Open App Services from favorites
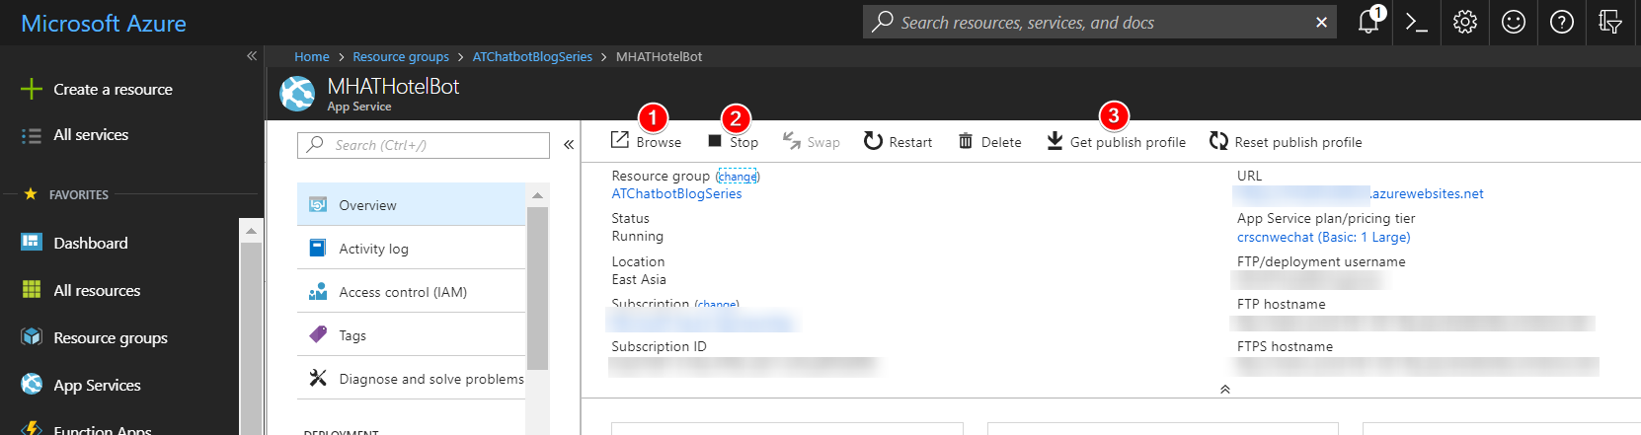The image size is (1641, 435). [97, 385]
